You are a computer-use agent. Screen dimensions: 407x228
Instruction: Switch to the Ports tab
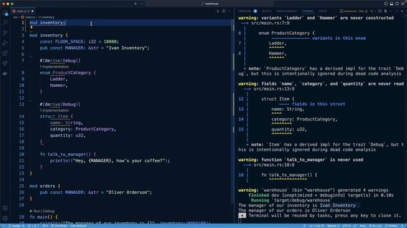322,11
